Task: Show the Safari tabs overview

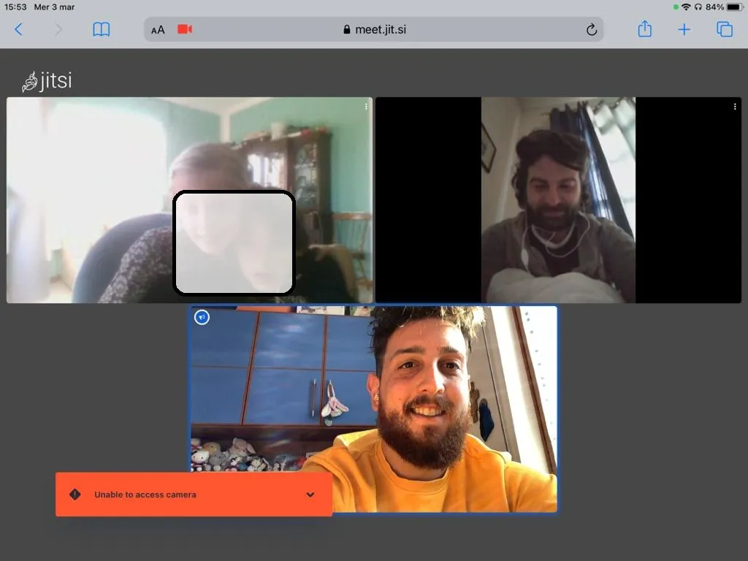Action: point(725,29)
